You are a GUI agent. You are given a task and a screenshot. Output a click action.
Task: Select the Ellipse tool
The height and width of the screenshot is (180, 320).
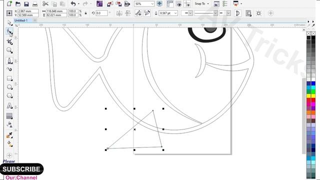coord(9,87)
